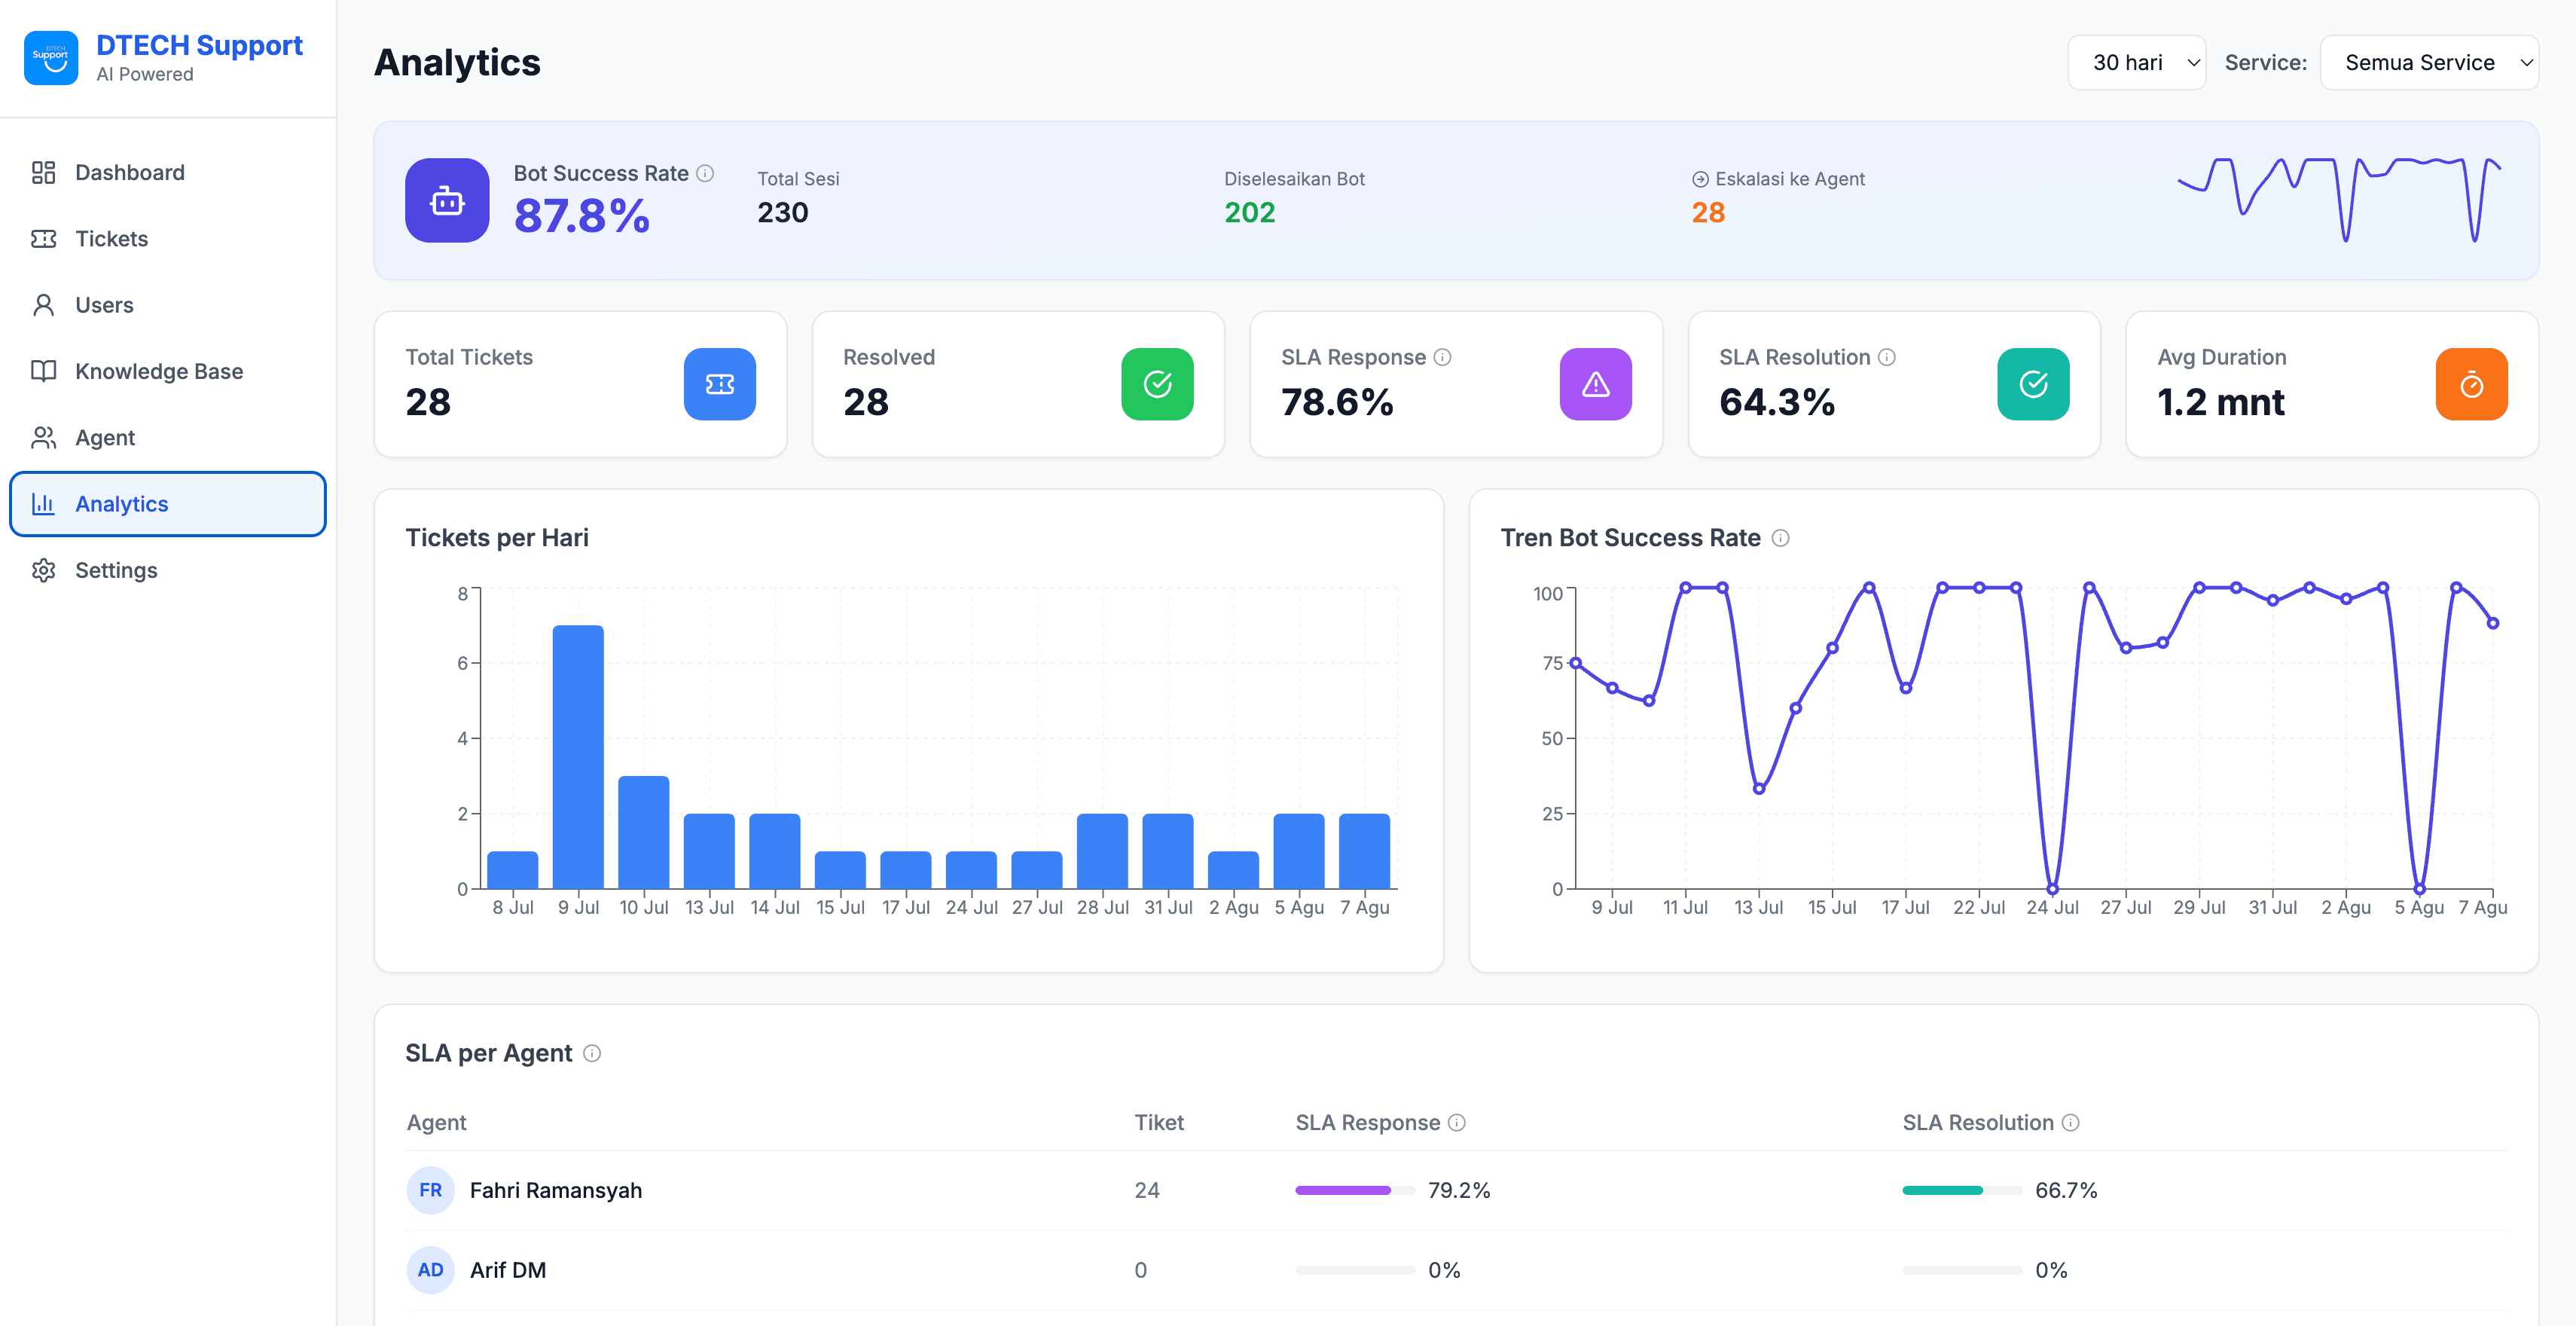Screen dimensions: 2576x1326
Task: Click the DTECH Support logo icon
Action: (x=51, y=58)
